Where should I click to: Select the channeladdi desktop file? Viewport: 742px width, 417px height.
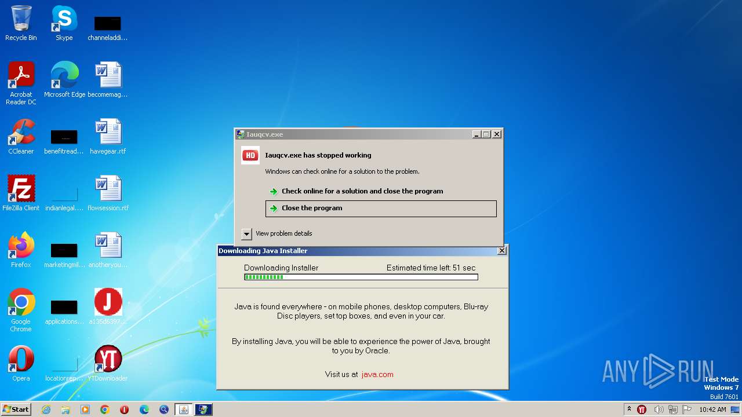click(x=107, y=28)
